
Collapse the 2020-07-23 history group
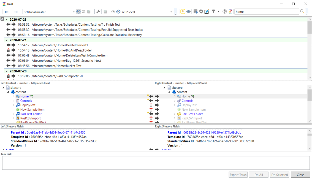point(7,20)
